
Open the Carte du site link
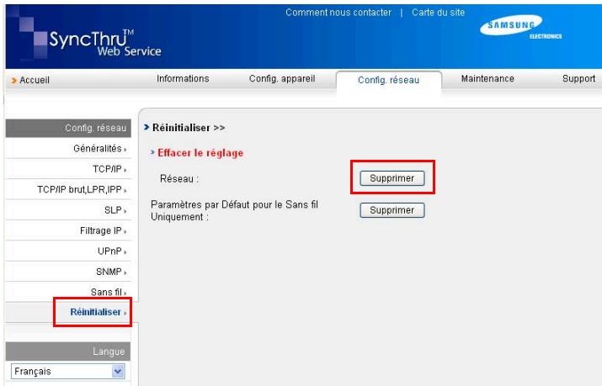438,13
